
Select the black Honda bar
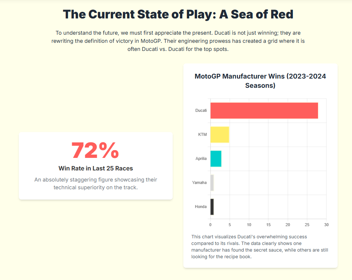[212, 207]
